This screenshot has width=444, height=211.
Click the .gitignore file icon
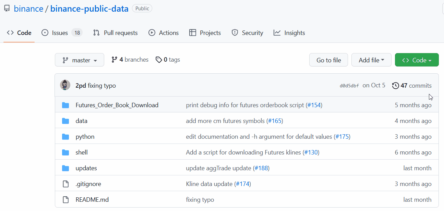coord(65,184)
